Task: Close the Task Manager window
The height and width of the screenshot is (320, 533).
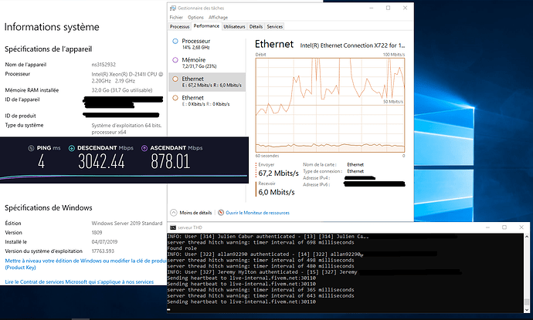Action: coord(405,8)
